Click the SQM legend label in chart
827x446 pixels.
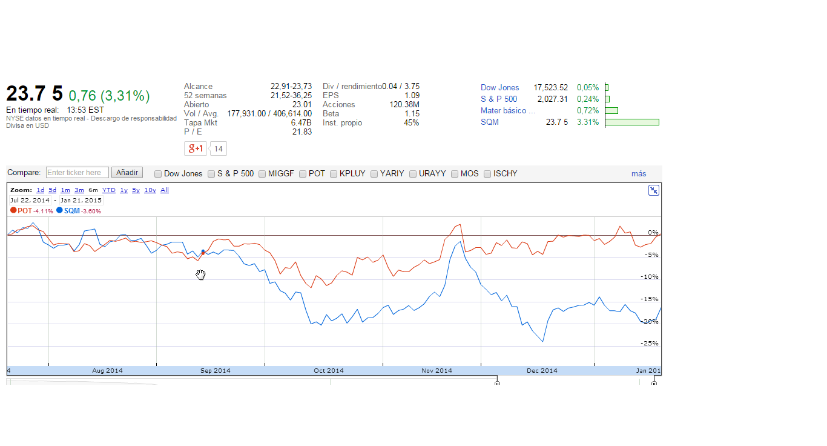point(72,211)
